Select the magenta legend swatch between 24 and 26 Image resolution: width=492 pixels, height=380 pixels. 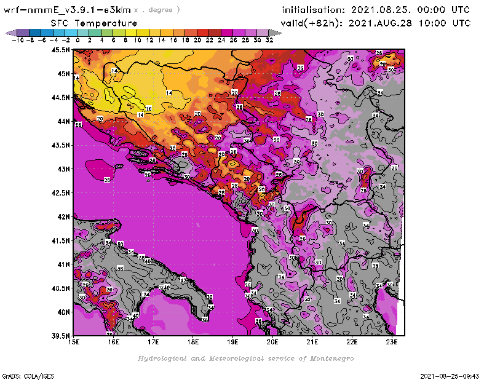tap(227, 33)
